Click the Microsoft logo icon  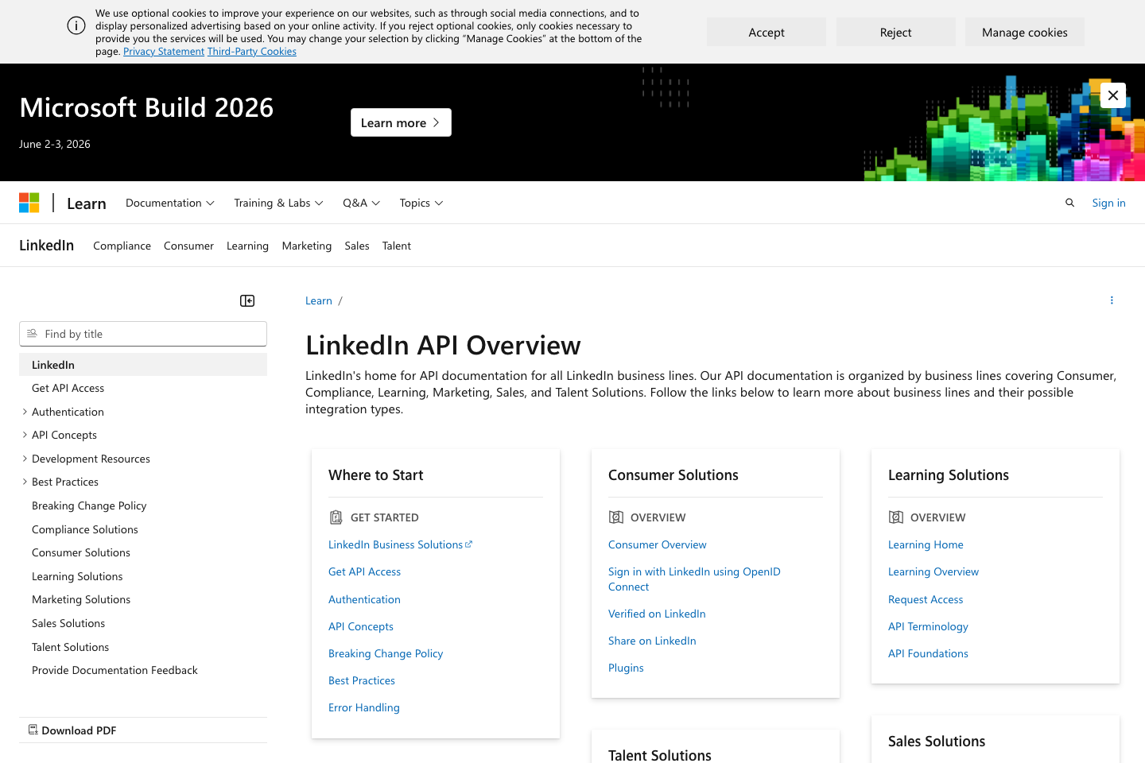point(29,202)
